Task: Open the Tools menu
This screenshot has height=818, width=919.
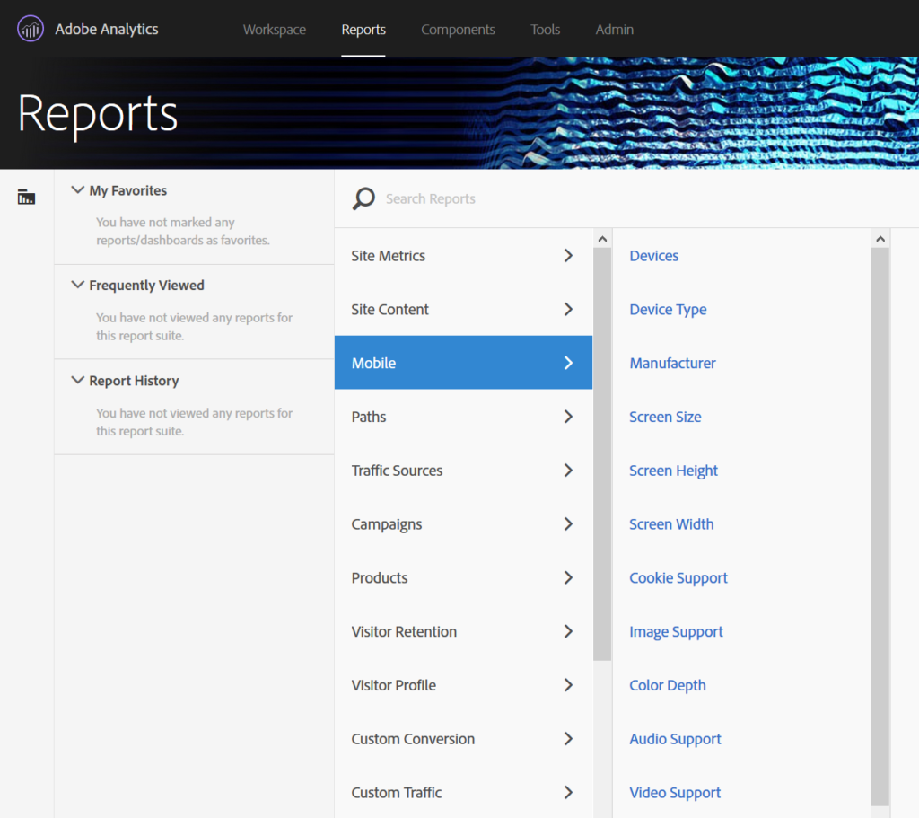Action: [545, 30]
